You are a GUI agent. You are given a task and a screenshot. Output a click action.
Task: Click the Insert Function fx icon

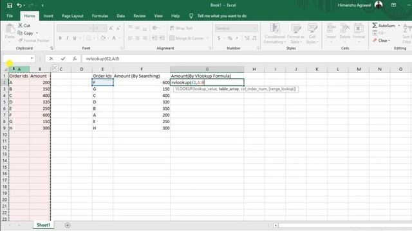click(x=75, y=58)
